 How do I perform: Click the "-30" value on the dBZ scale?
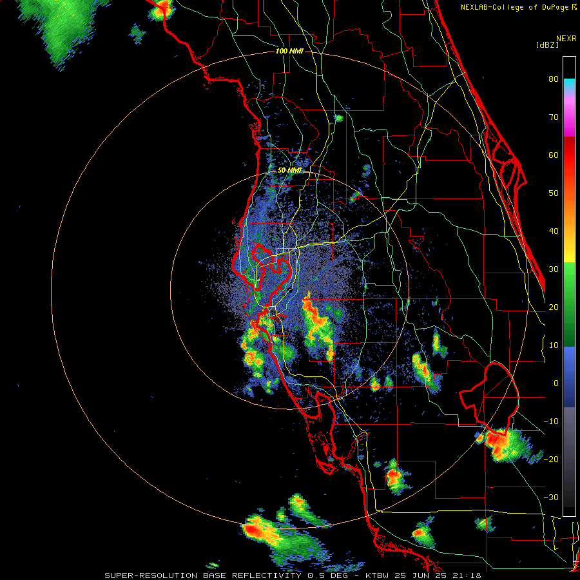551,498
